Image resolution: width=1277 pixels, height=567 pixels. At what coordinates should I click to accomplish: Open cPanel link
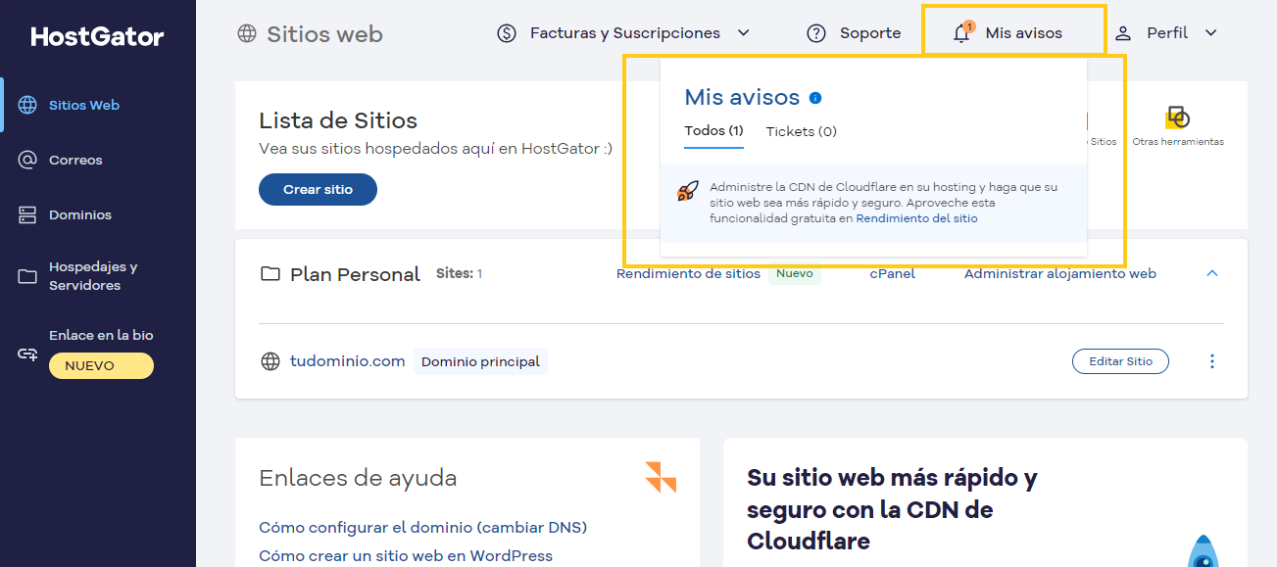(892, 274)
